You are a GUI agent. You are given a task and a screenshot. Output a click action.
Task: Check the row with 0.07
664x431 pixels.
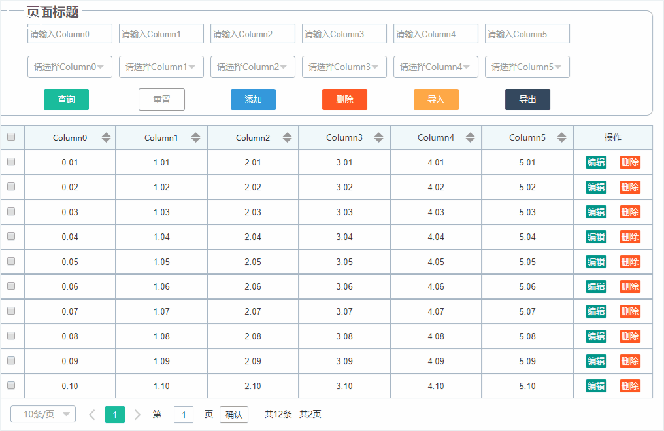[x=11, y=311]
